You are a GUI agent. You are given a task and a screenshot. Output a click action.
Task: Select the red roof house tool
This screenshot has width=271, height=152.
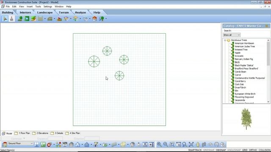click(94, 19)
